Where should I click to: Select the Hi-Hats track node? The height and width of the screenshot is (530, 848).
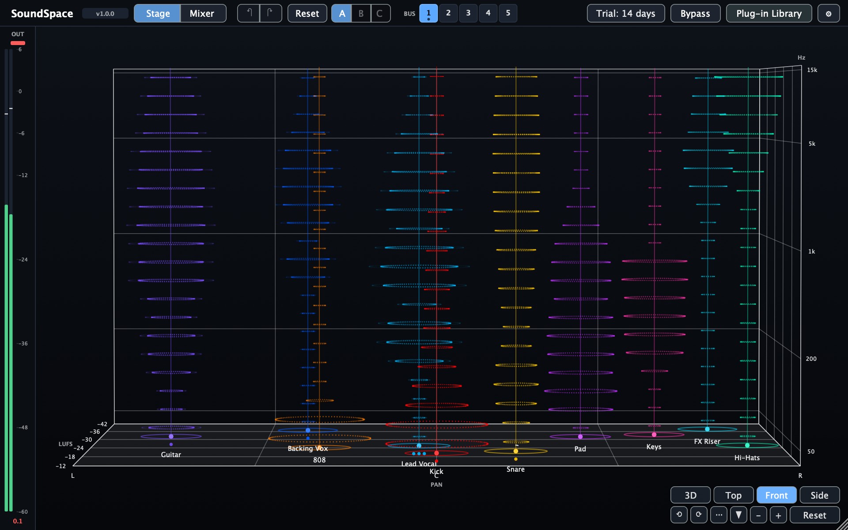tap(747, 445)
